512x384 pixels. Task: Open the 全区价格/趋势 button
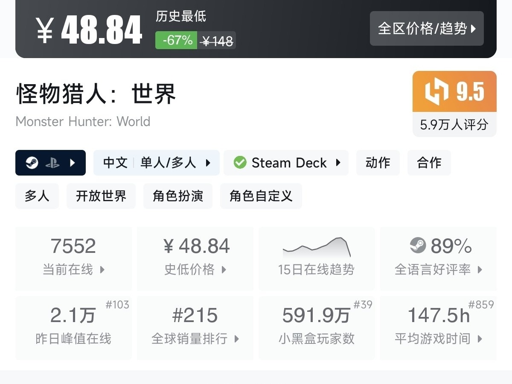click(427, 29)
